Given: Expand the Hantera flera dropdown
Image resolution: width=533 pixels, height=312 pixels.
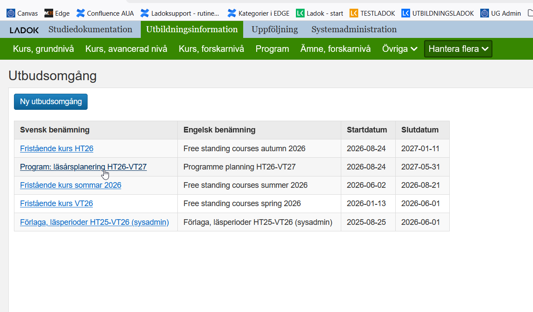Looking at the screenshot, I should click(458, 49).
